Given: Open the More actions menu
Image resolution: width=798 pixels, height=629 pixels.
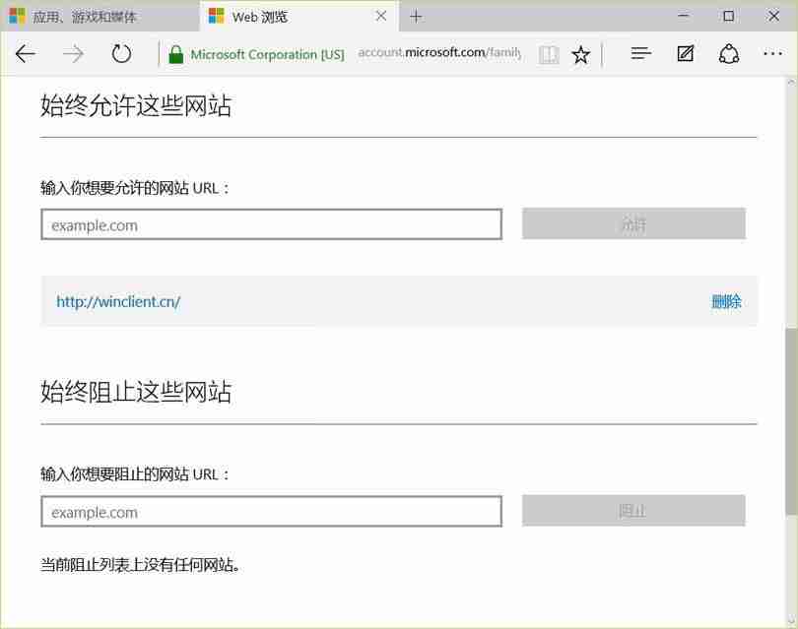Looking at the screenshot, I should point(773,54).
